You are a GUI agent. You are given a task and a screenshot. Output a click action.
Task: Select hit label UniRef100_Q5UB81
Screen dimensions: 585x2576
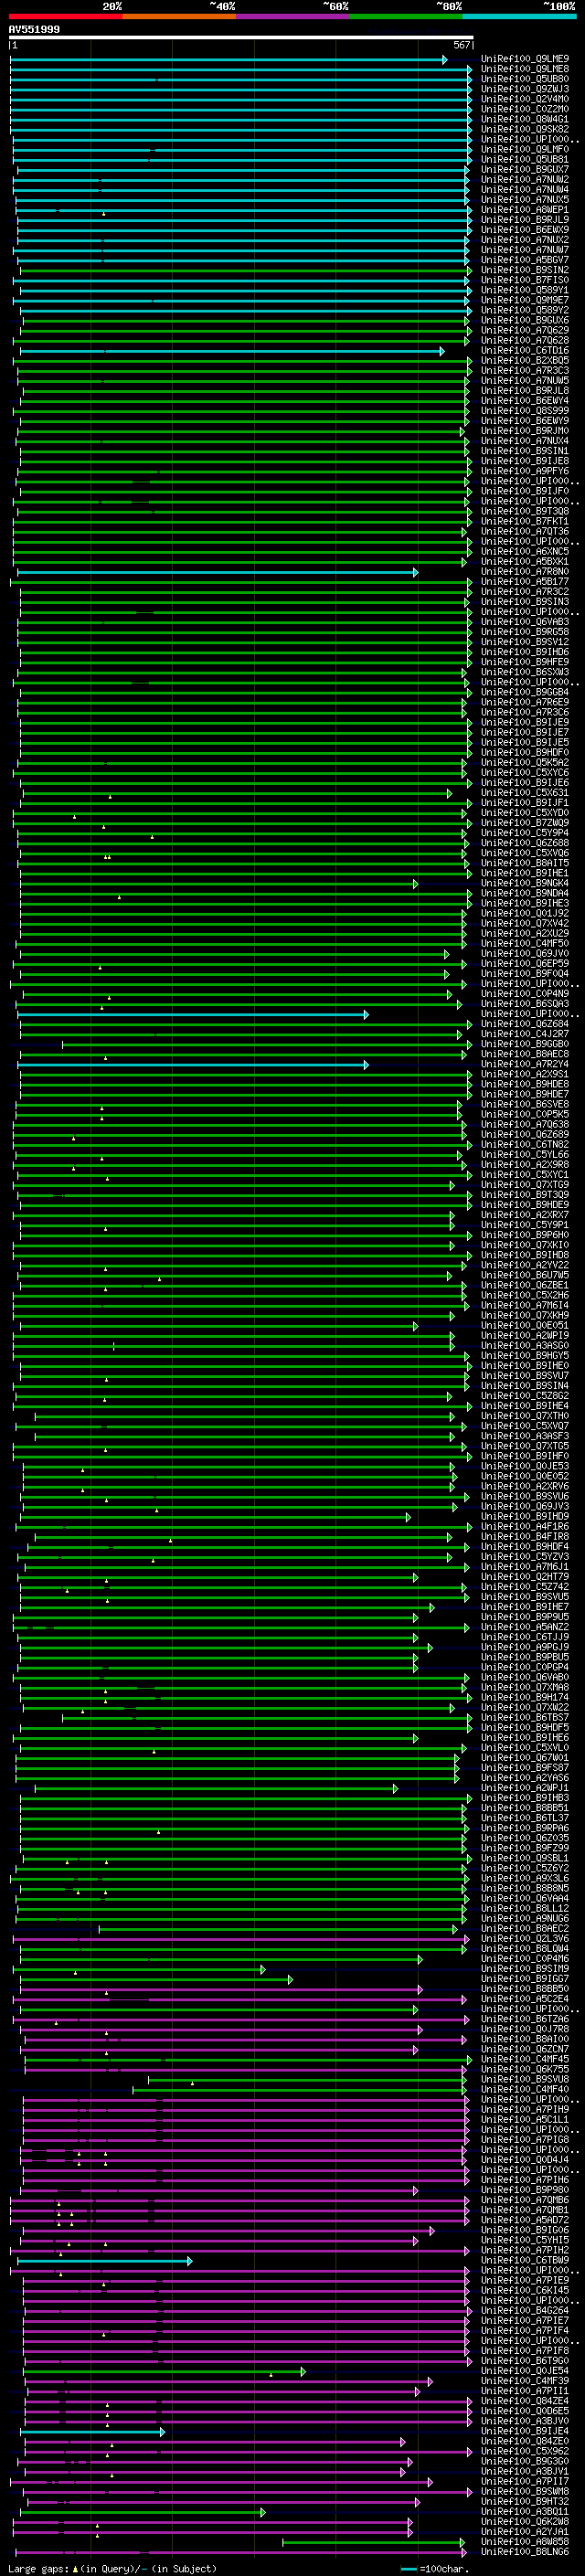525,159
